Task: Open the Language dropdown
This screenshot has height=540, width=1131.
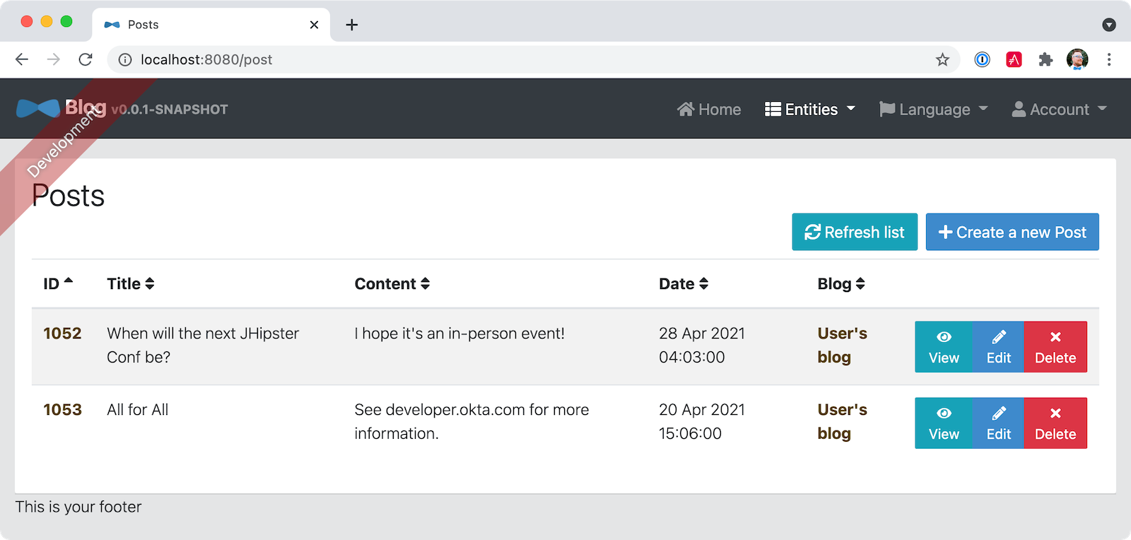Action: (x=933, y=110)
